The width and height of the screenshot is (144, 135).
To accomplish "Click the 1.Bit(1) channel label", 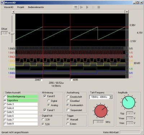I will [x=12, y=53].
